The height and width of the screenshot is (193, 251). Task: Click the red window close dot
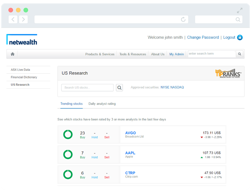pyautogui.click(x=11, y=10)
